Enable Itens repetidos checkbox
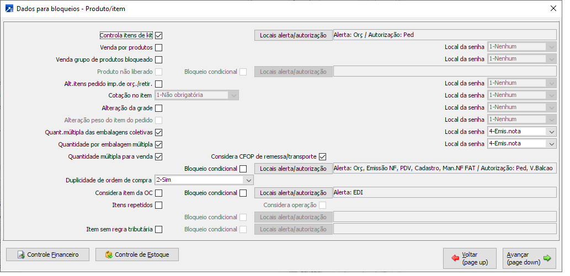Screen dimensions: 570x276 158,205
